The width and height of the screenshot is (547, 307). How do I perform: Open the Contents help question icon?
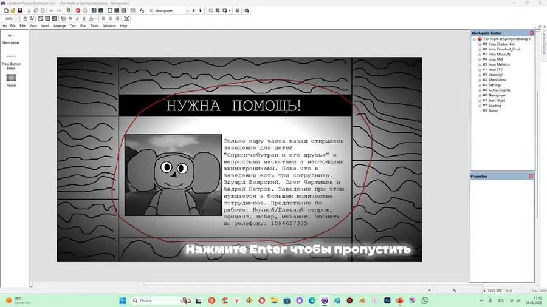point(67,11)
